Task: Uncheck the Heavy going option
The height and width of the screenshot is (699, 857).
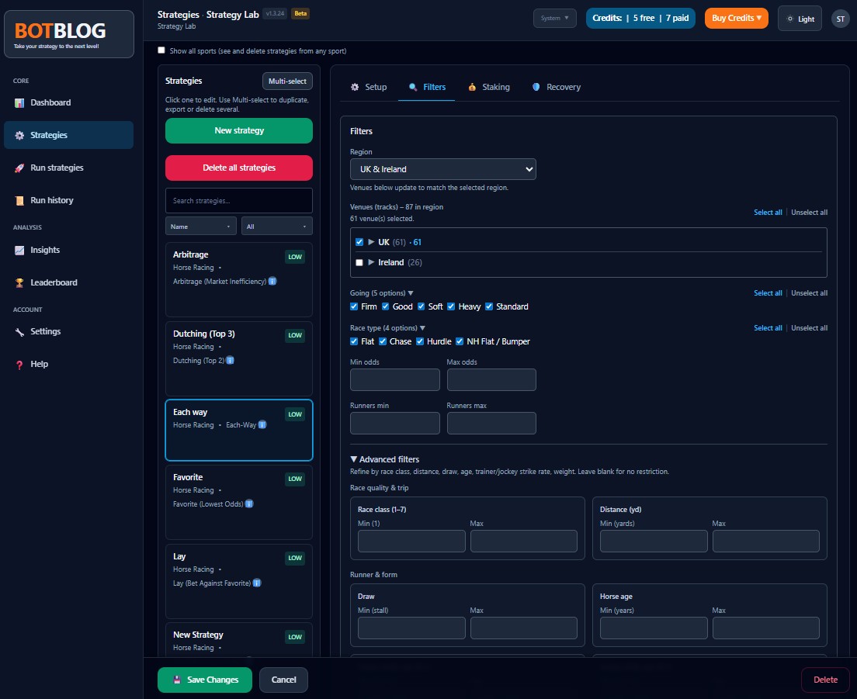Action: click(x=451, y=306)
